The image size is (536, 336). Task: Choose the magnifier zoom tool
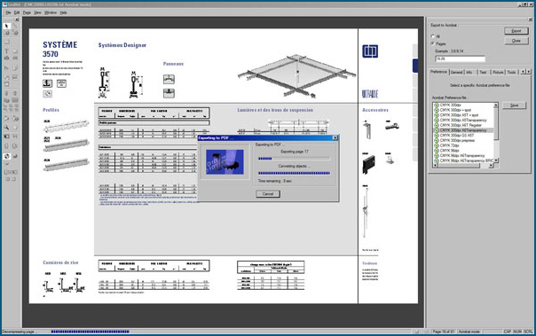[6, 127]
